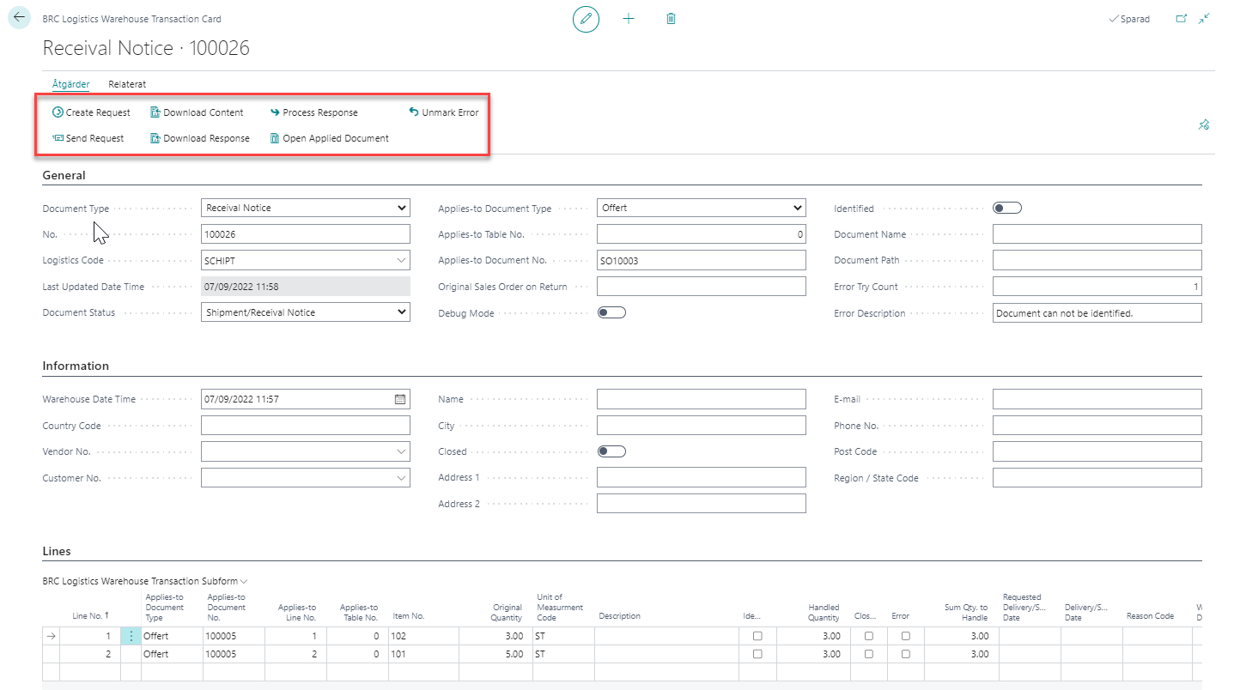The image size is (1234, 690).
Task: Click the Error Description input field
Action: coord(1096,313)
